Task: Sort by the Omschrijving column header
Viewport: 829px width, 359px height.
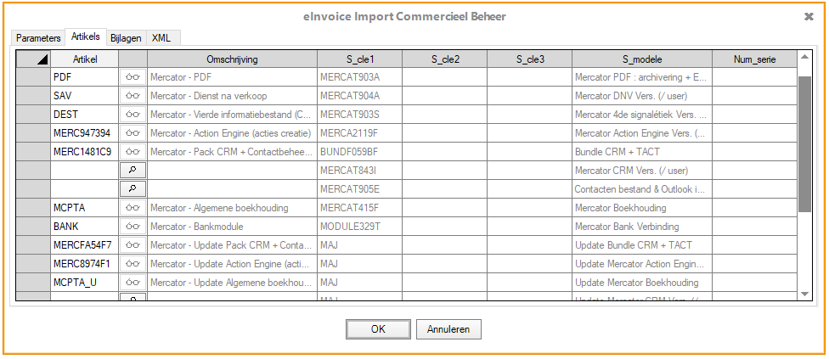Action: click(232, 59)
